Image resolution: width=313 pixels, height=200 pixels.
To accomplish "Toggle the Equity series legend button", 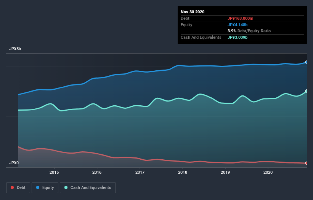I will click(45, 188).
